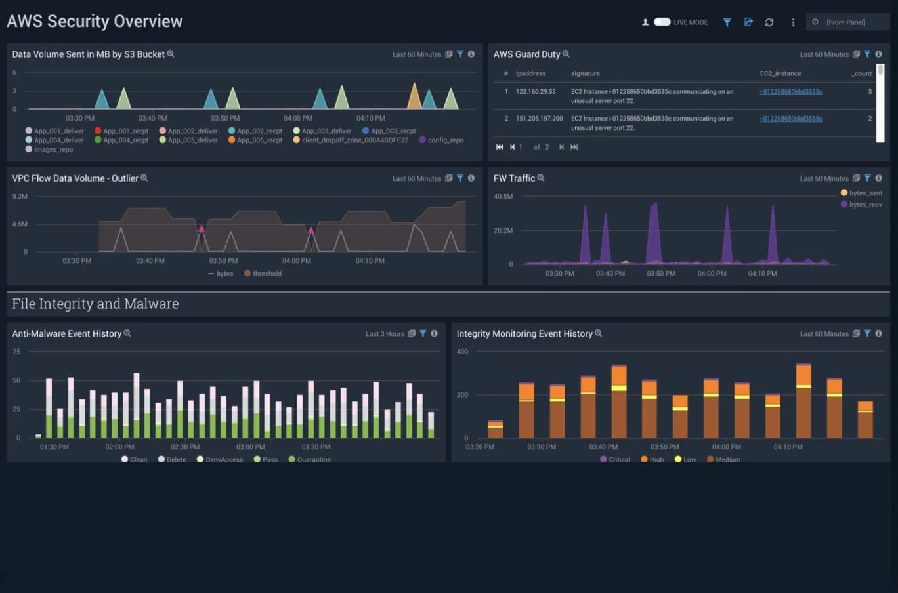The height and width of the screenshot is (593, 898).
Task: Click Quarantine legend color swatch
Action: pyautogui.click(x=291, y=459)
